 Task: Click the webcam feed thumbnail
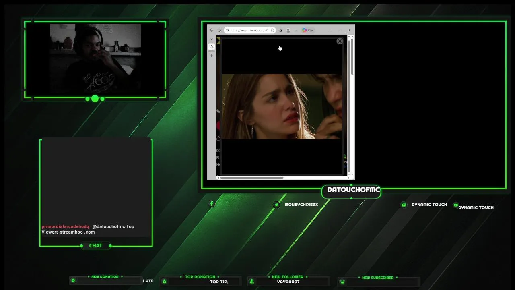95,59
